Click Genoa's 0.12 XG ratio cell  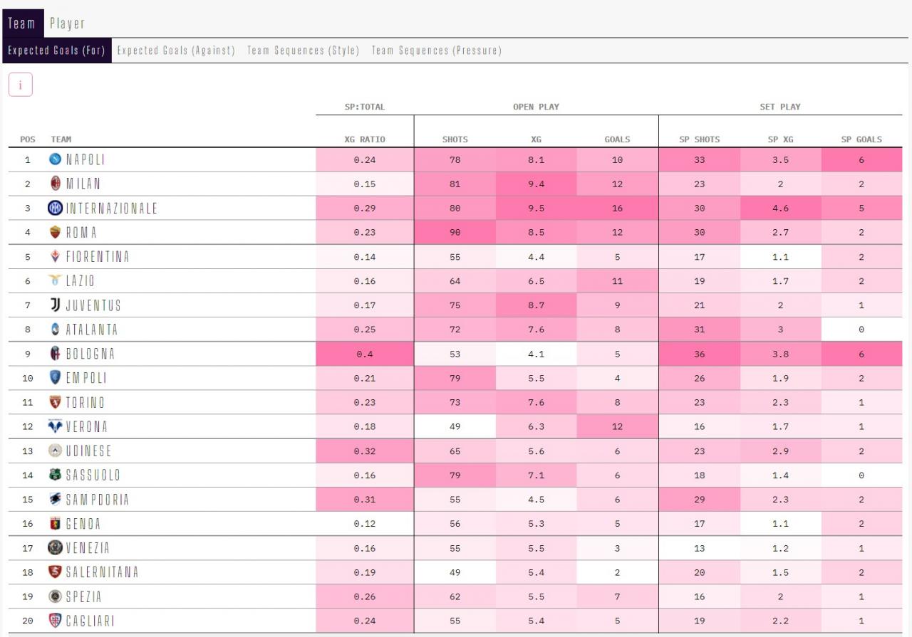[x=365, y=523]
